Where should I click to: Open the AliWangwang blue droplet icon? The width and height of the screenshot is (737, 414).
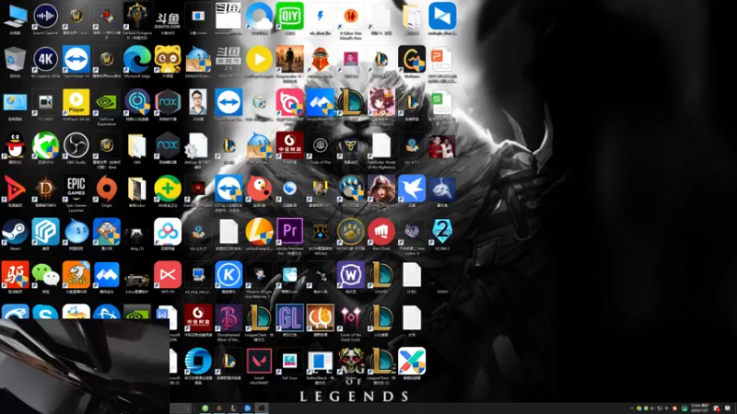pyautogui.click(x=76, y=232)
